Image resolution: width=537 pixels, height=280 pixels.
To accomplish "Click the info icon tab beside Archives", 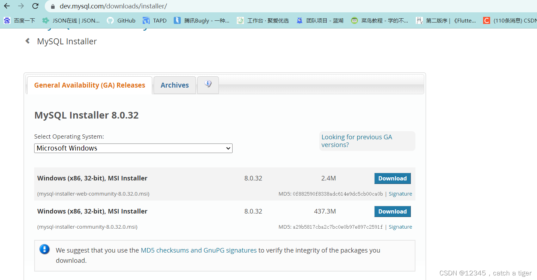I will click(208, 85).
